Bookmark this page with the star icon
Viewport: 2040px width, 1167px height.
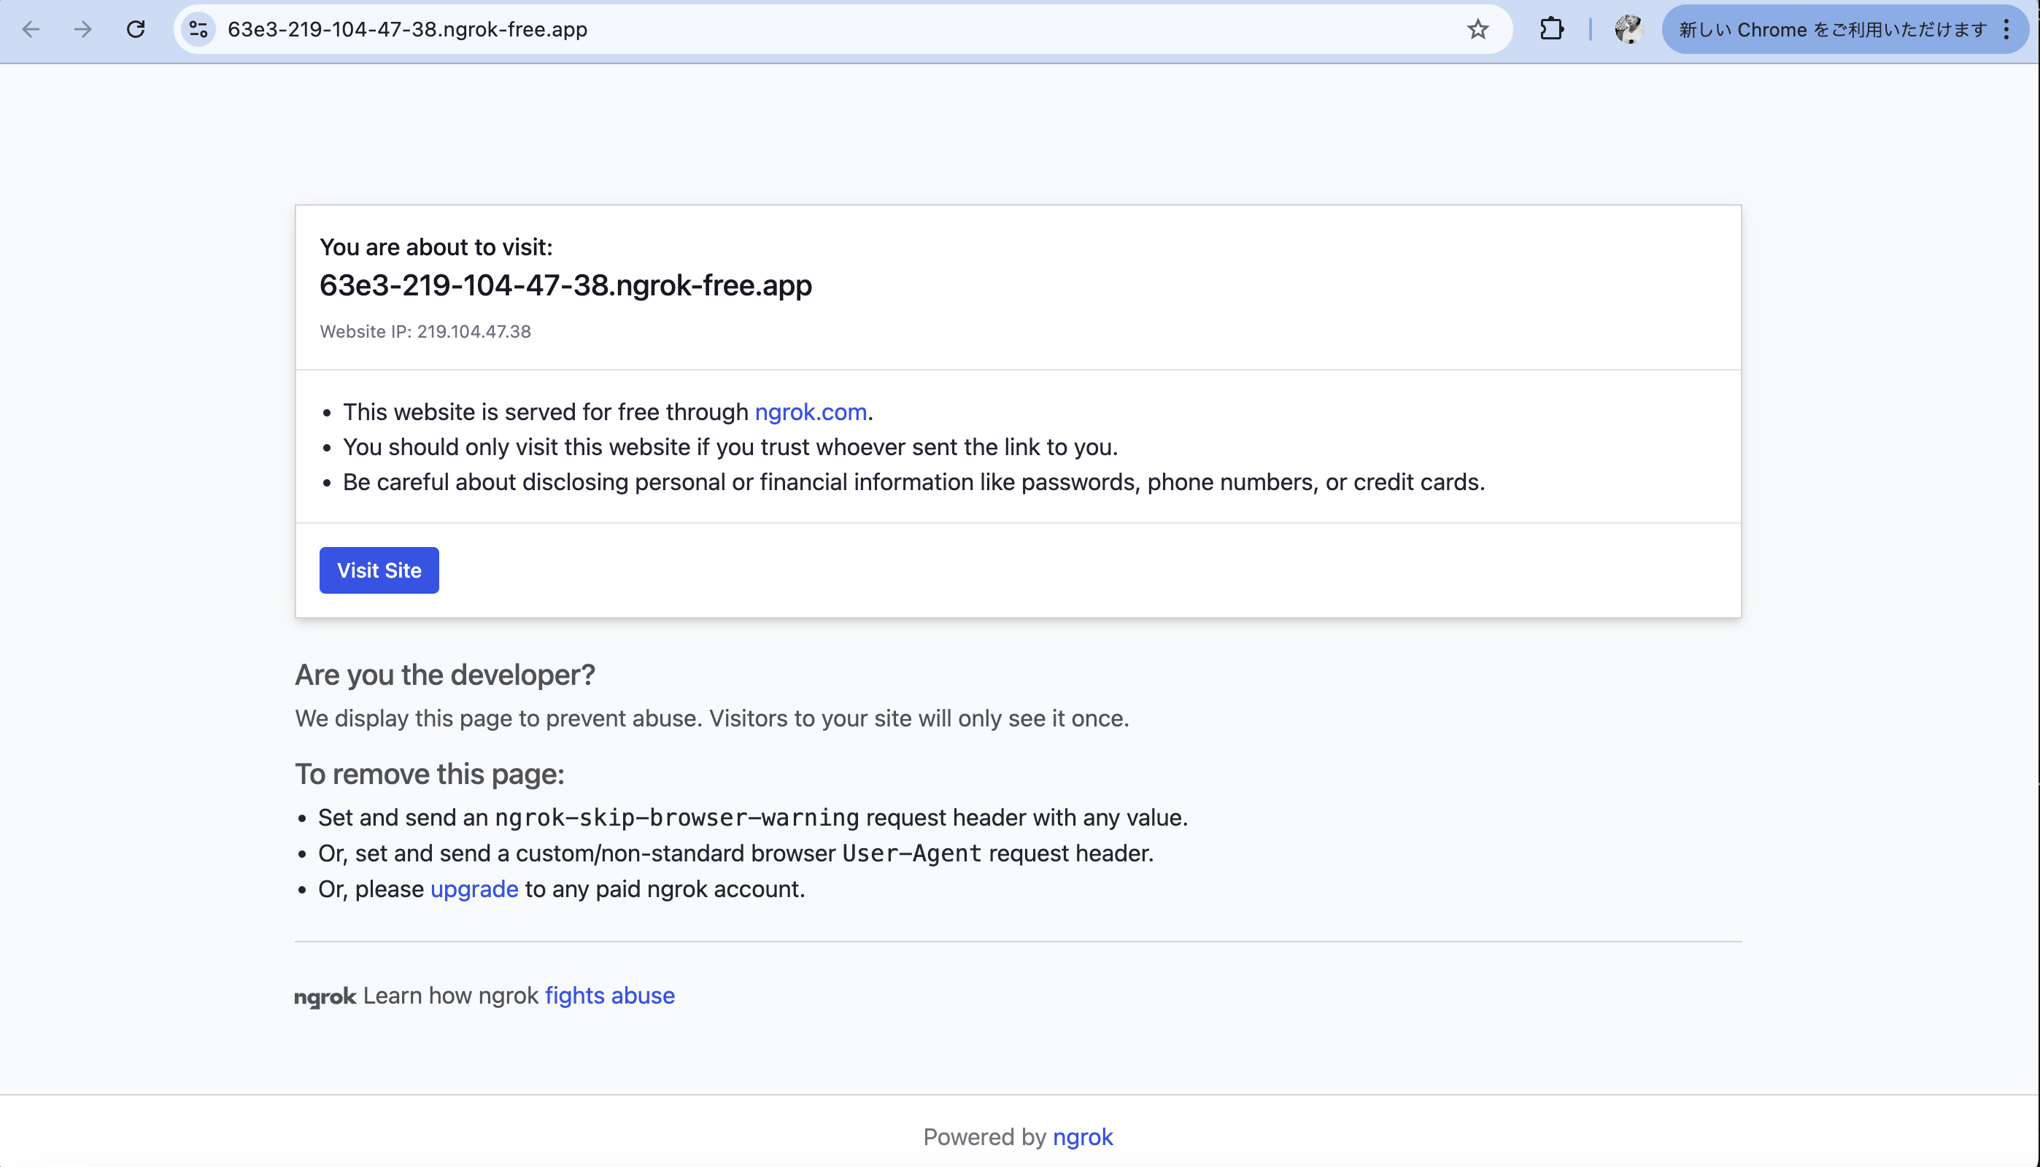click(x=1477, y=30)
